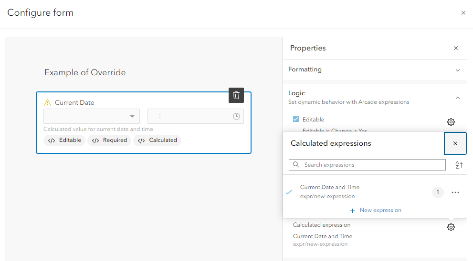Delete the Current Date field with trash icon
This screenshot has height=261, width=473.
click(236, 95)
